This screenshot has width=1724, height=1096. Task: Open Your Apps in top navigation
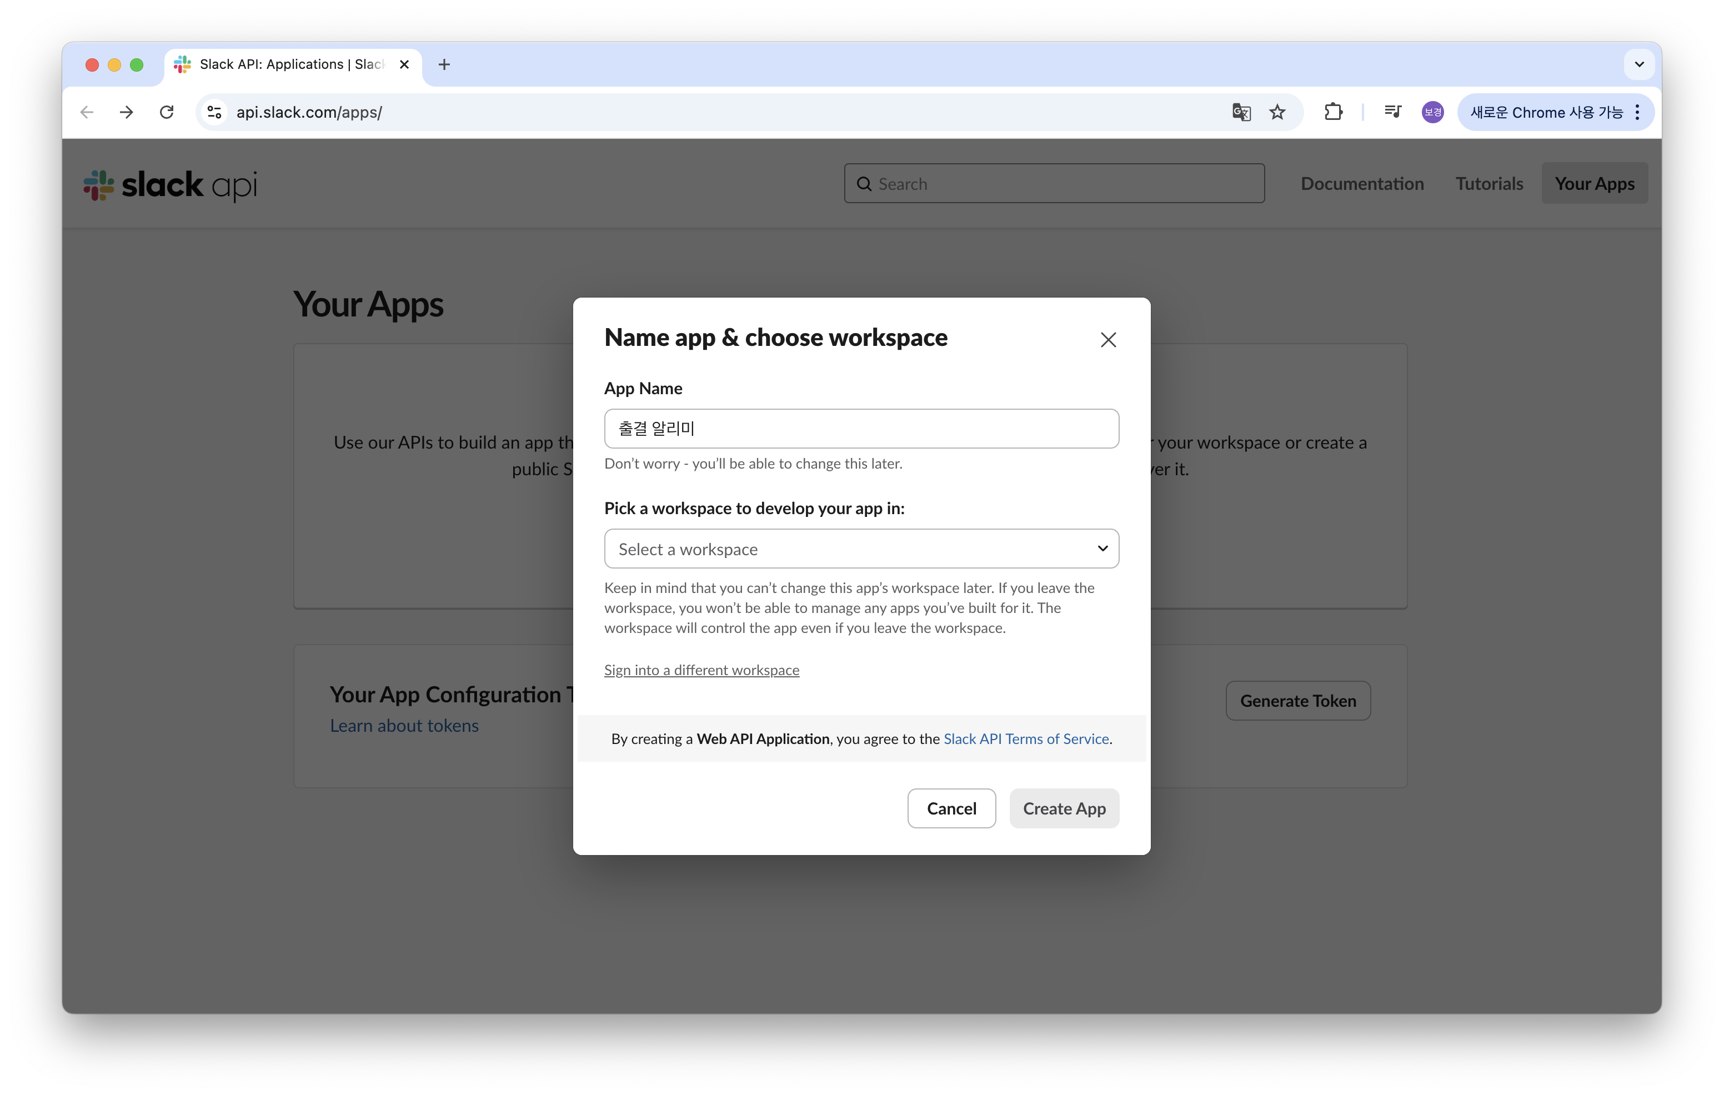coord(1593,183)
